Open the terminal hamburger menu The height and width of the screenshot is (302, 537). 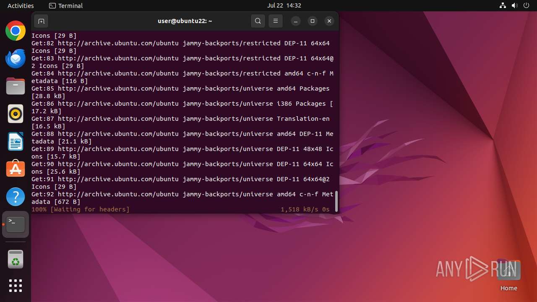pyautogui.click(x=276, y=21)
